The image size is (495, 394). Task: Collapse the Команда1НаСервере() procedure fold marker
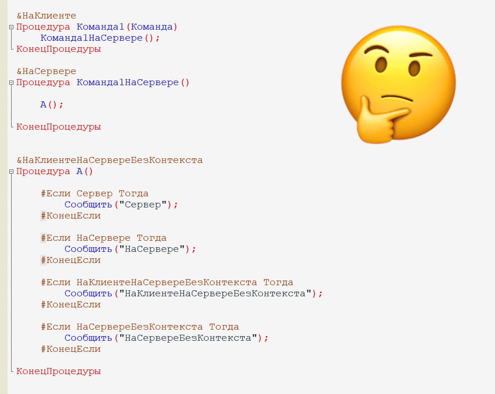[11, 82]
